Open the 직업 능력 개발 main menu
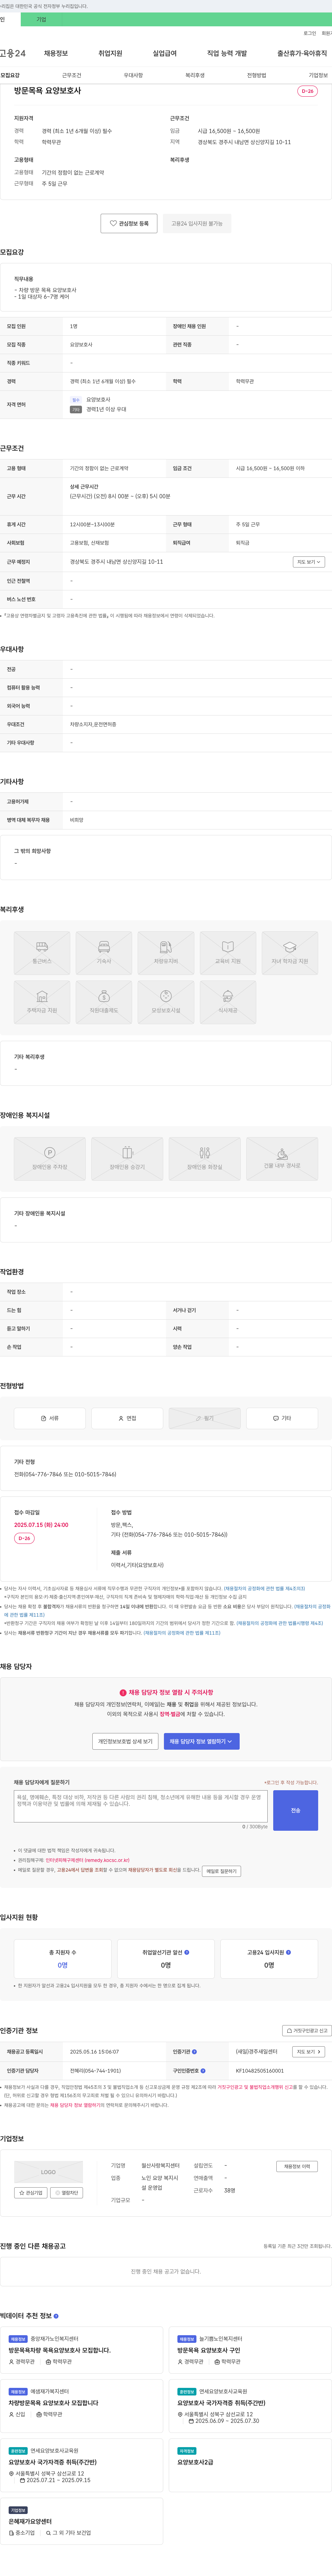The height and width of the screenshot is (2576, 332). pos(227,53)
